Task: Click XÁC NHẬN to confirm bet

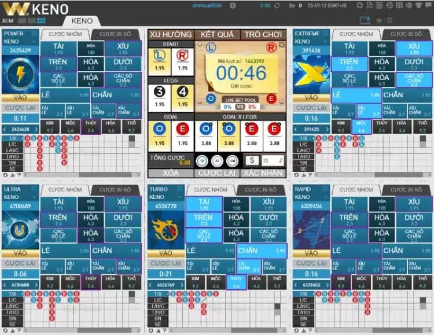Action: coord(263,173)
